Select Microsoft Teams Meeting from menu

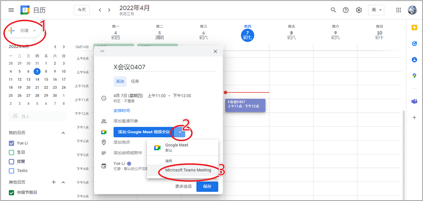click(188, 170)
